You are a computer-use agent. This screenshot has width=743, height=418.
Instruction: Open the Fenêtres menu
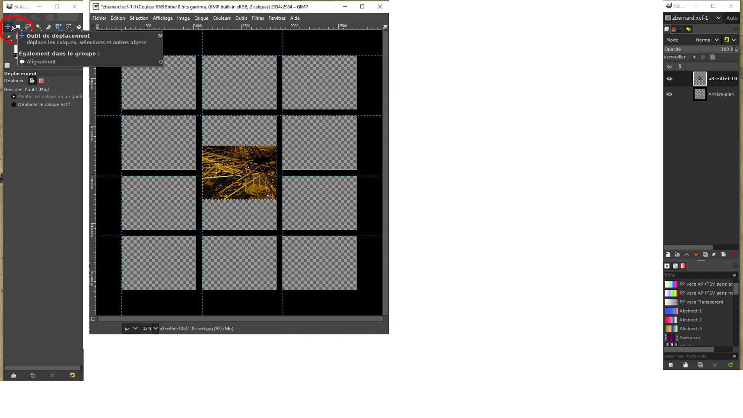tap(277, 18)
